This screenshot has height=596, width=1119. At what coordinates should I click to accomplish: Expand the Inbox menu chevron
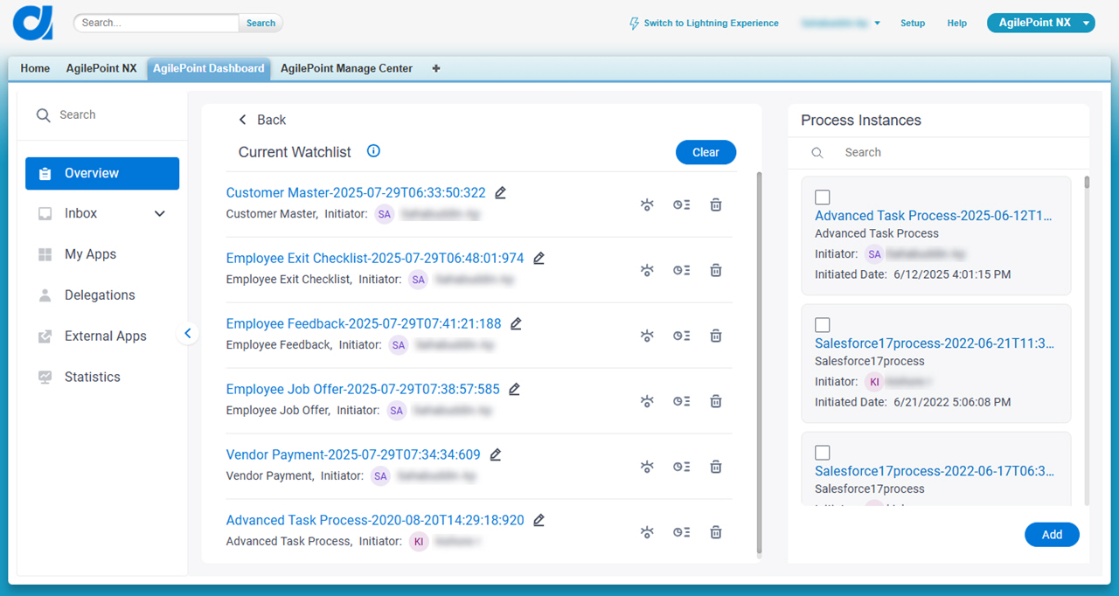[x=160, y=213]
